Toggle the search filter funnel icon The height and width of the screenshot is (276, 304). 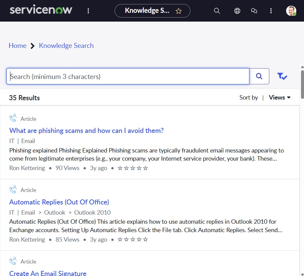point(282,76)
